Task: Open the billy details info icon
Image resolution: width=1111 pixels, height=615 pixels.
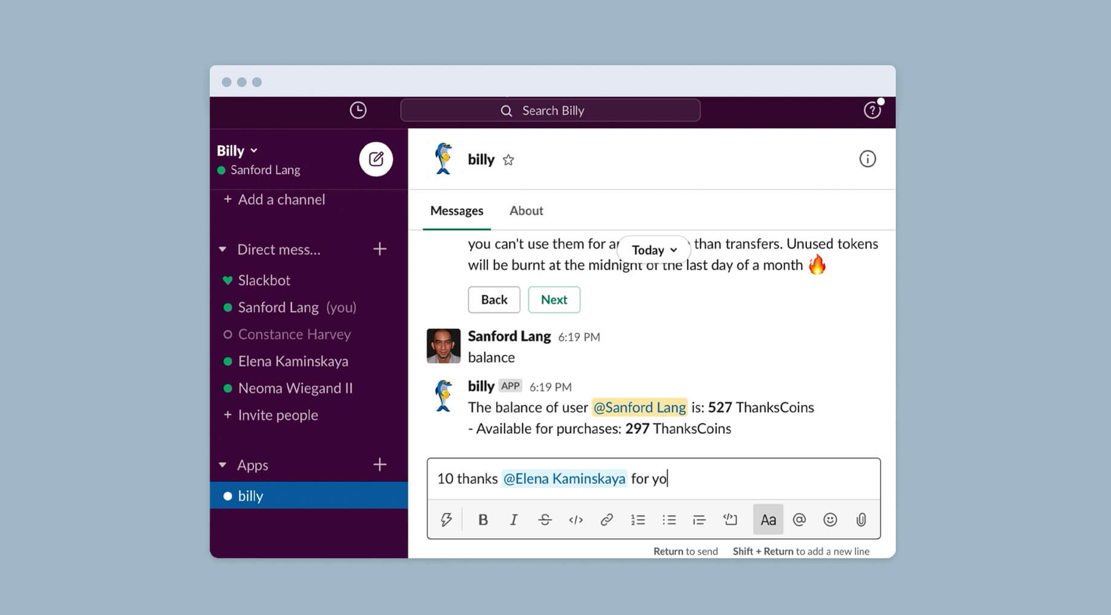Action: pos(867,159)
